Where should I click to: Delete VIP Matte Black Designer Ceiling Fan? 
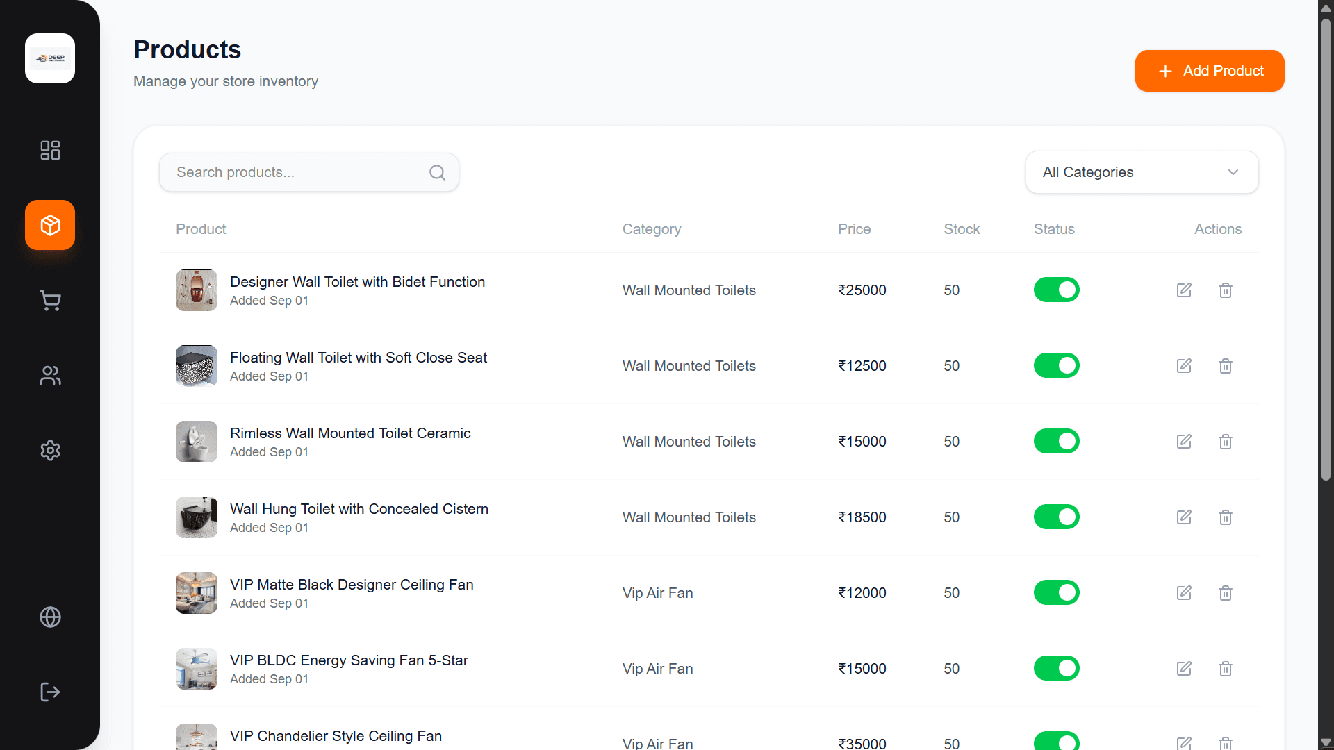1226,593
